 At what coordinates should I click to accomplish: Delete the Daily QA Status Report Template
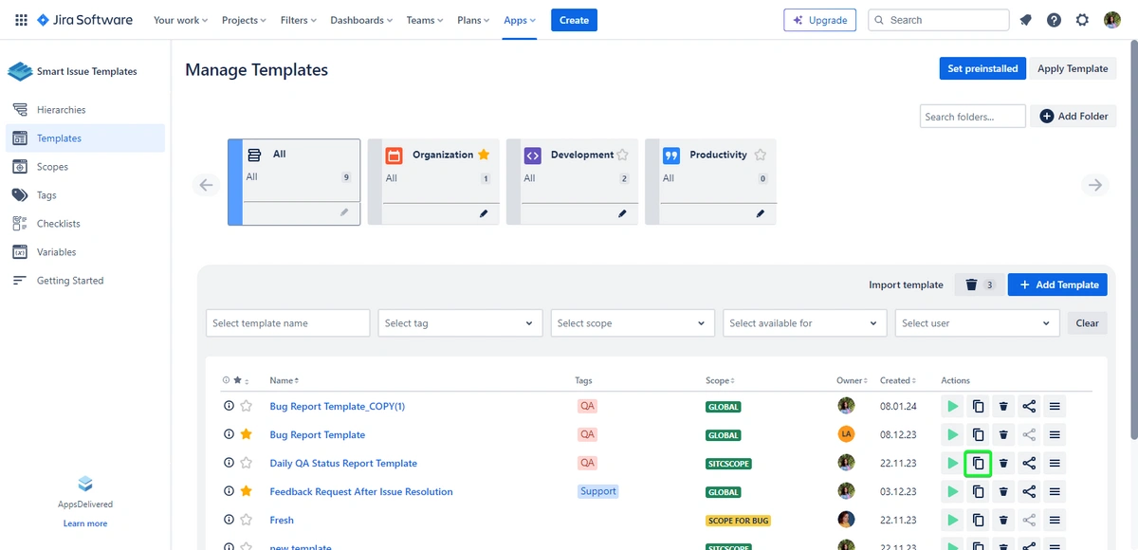point(1003,463)
